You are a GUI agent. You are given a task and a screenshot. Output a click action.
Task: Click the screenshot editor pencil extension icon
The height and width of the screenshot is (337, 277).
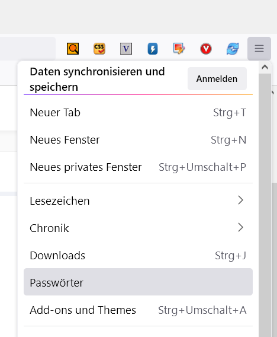pos(179,49)
